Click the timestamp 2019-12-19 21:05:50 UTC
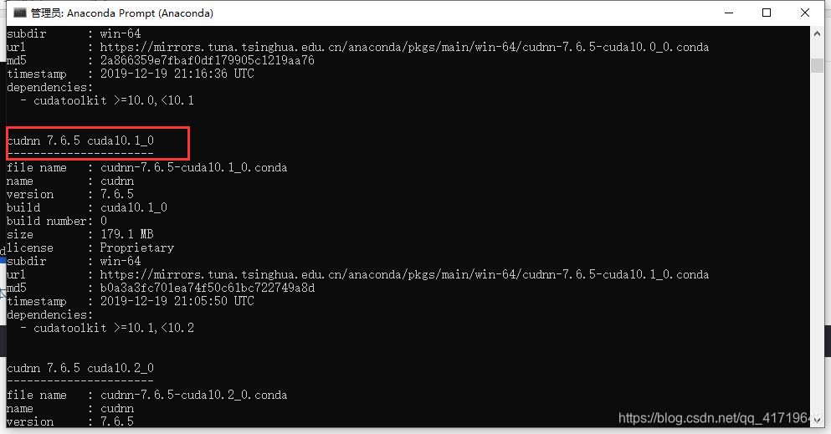Image resolution: width=831 pixels, height=434 pixels. (177, 301)
